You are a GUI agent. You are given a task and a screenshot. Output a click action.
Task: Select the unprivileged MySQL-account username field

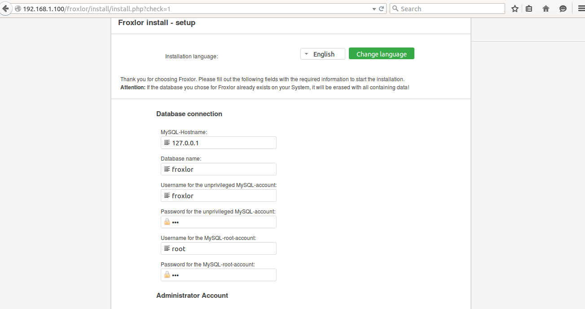pyautogui.click(x=219, y=196)
